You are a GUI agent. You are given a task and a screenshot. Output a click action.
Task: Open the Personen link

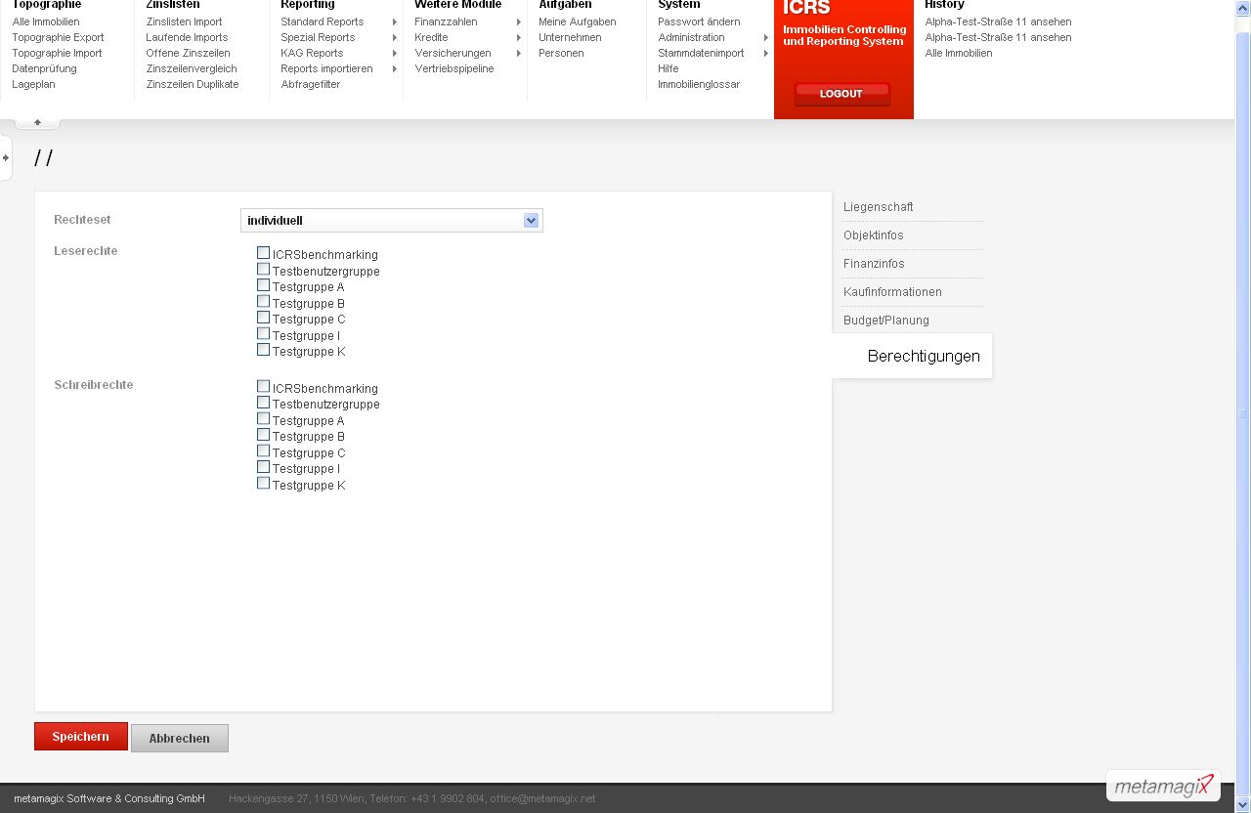pyautogui.click(x=561, y=53)
